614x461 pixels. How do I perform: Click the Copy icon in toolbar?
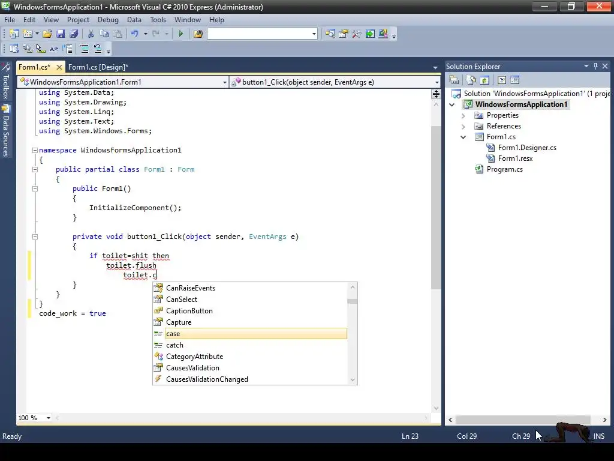pyautogui.click(x=104, y=34)
